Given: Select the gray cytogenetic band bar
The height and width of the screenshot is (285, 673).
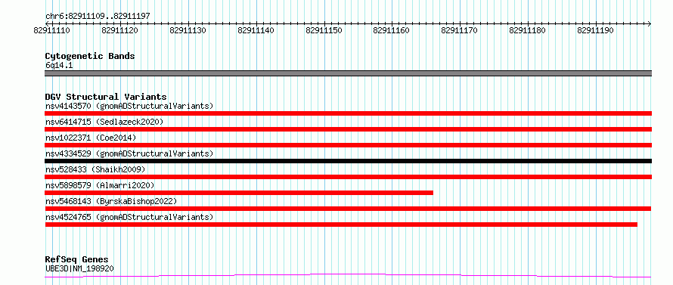Looking at the screenshot, I should pos(348,73).
